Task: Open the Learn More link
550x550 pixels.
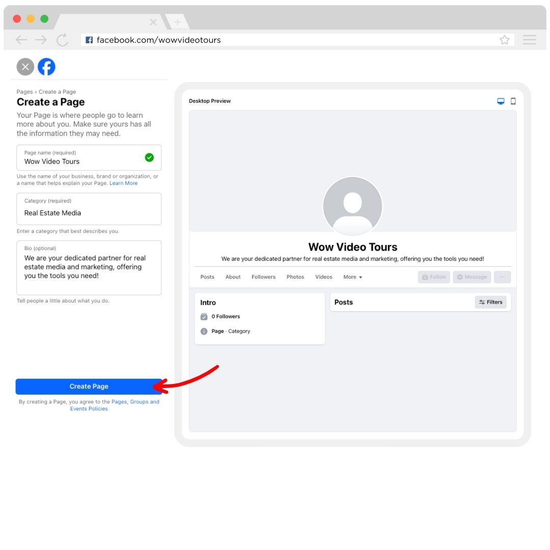Action: 123,183
